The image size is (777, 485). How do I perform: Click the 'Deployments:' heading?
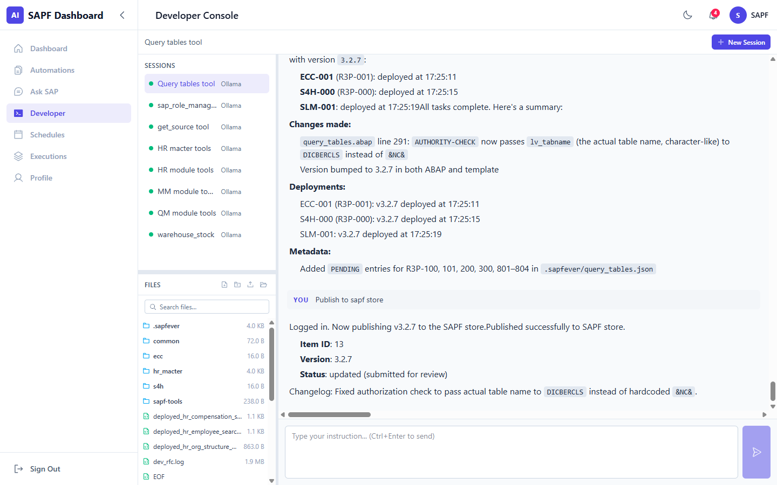pyautogui.click(x=317, y=186)
